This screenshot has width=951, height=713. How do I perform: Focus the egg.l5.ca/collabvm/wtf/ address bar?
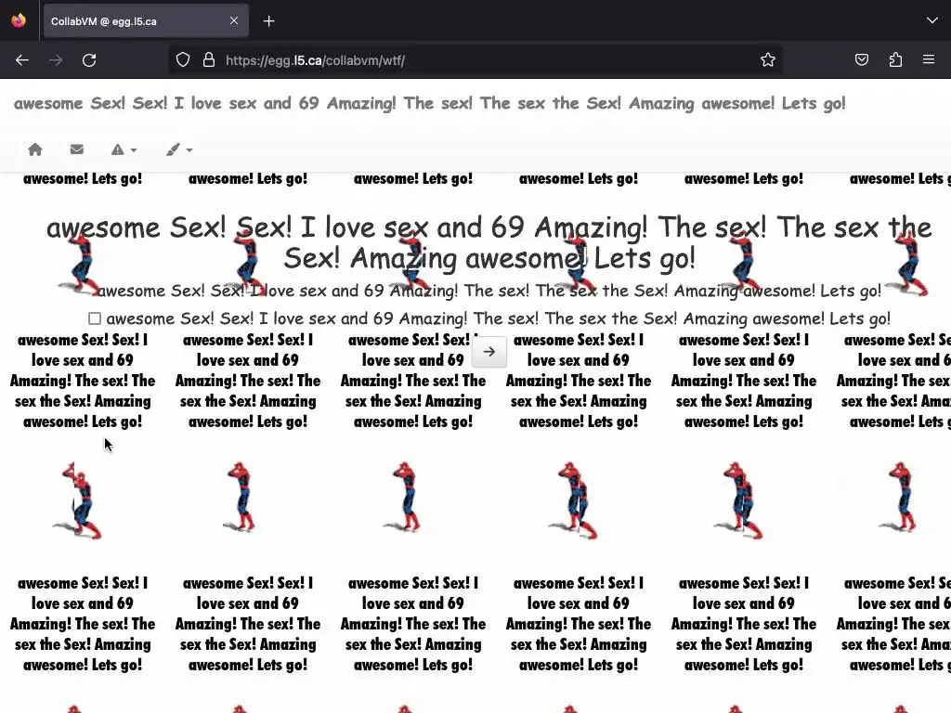click(x=475, y=60)
